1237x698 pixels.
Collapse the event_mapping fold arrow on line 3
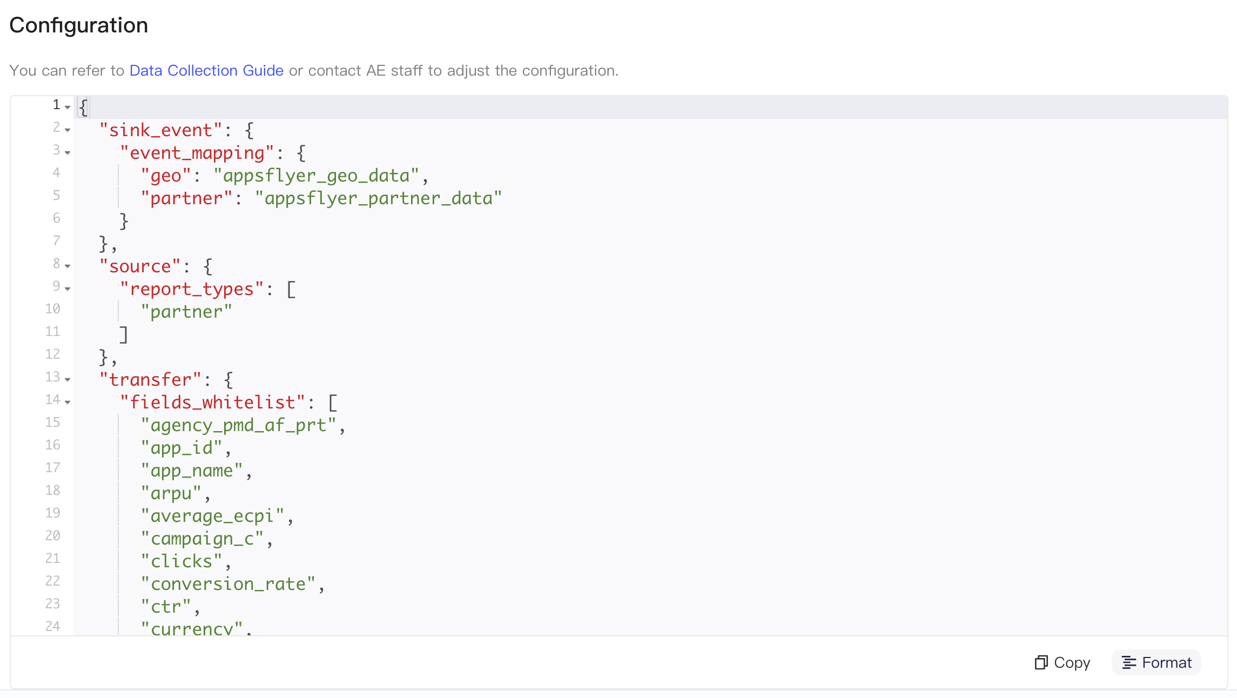click(x=68, y=152)
